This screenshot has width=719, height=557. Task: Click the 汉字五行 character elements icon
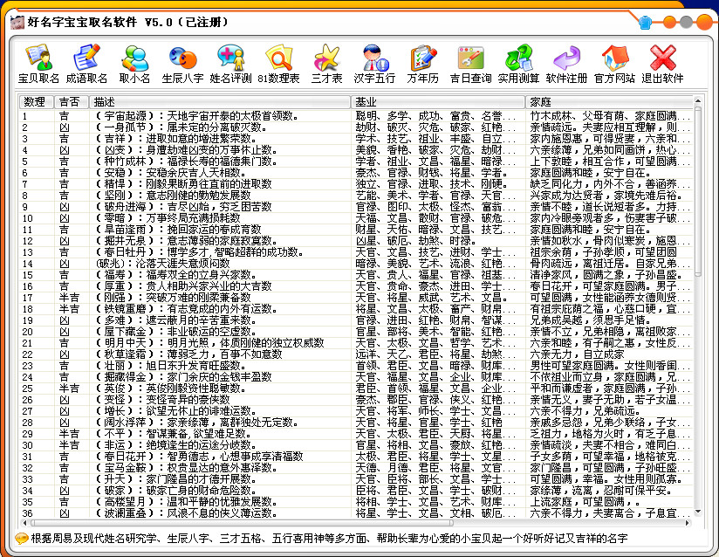click(x=375, y=63)
